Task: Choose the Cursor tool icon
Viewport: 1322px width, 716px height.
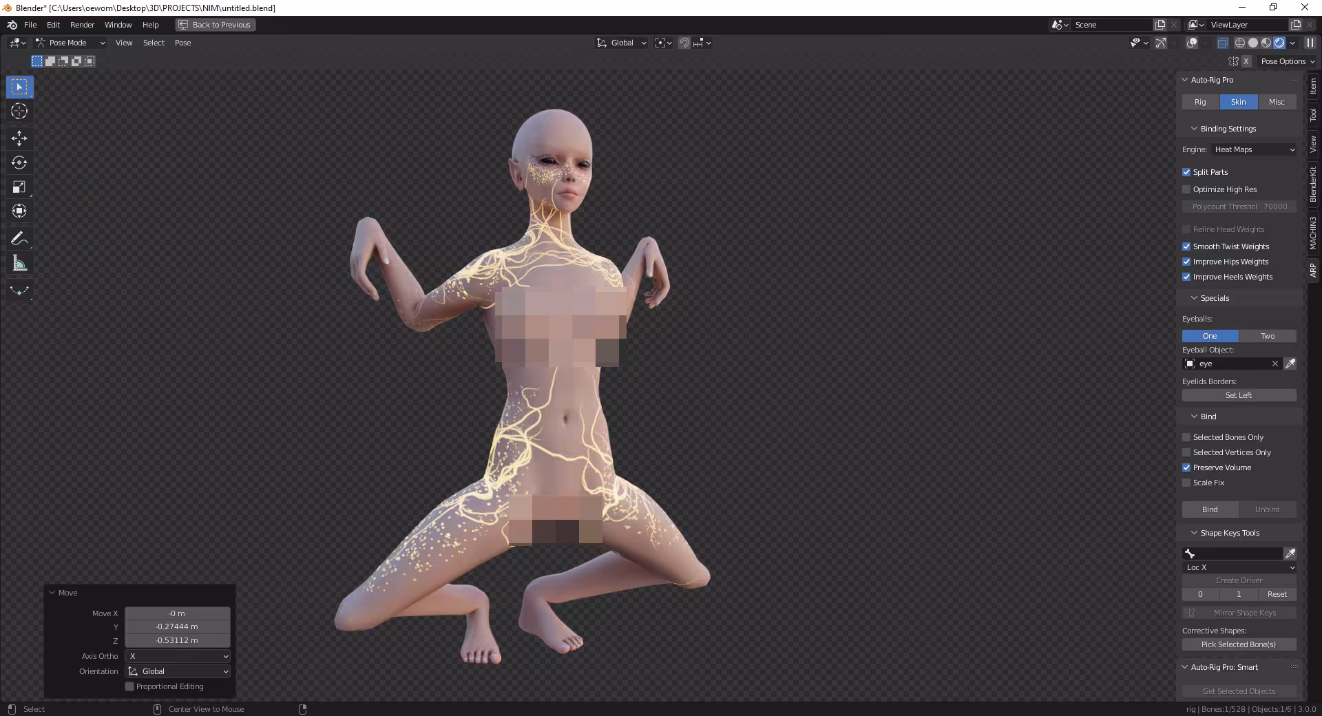Action: (x=19, y=111)
